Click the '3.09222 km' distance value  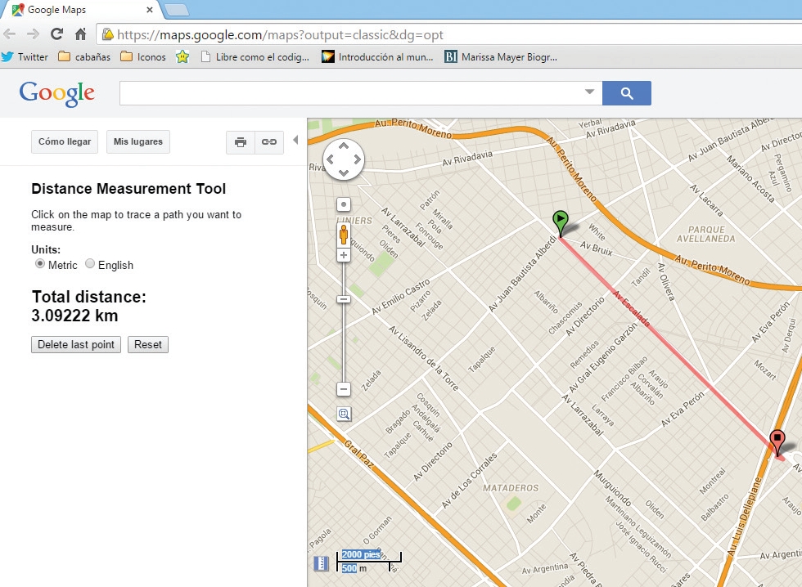pyautogui.click(x=74, y=316)
